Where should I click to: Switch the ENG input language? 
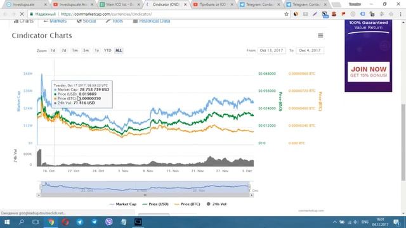click(x=365, y=222)
